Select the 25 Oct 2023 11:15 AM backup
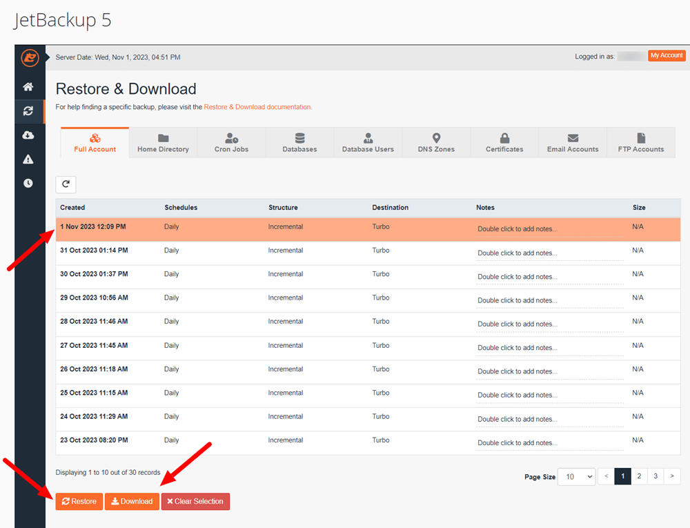The image size is (690, 528). click(x=368, y=395)
